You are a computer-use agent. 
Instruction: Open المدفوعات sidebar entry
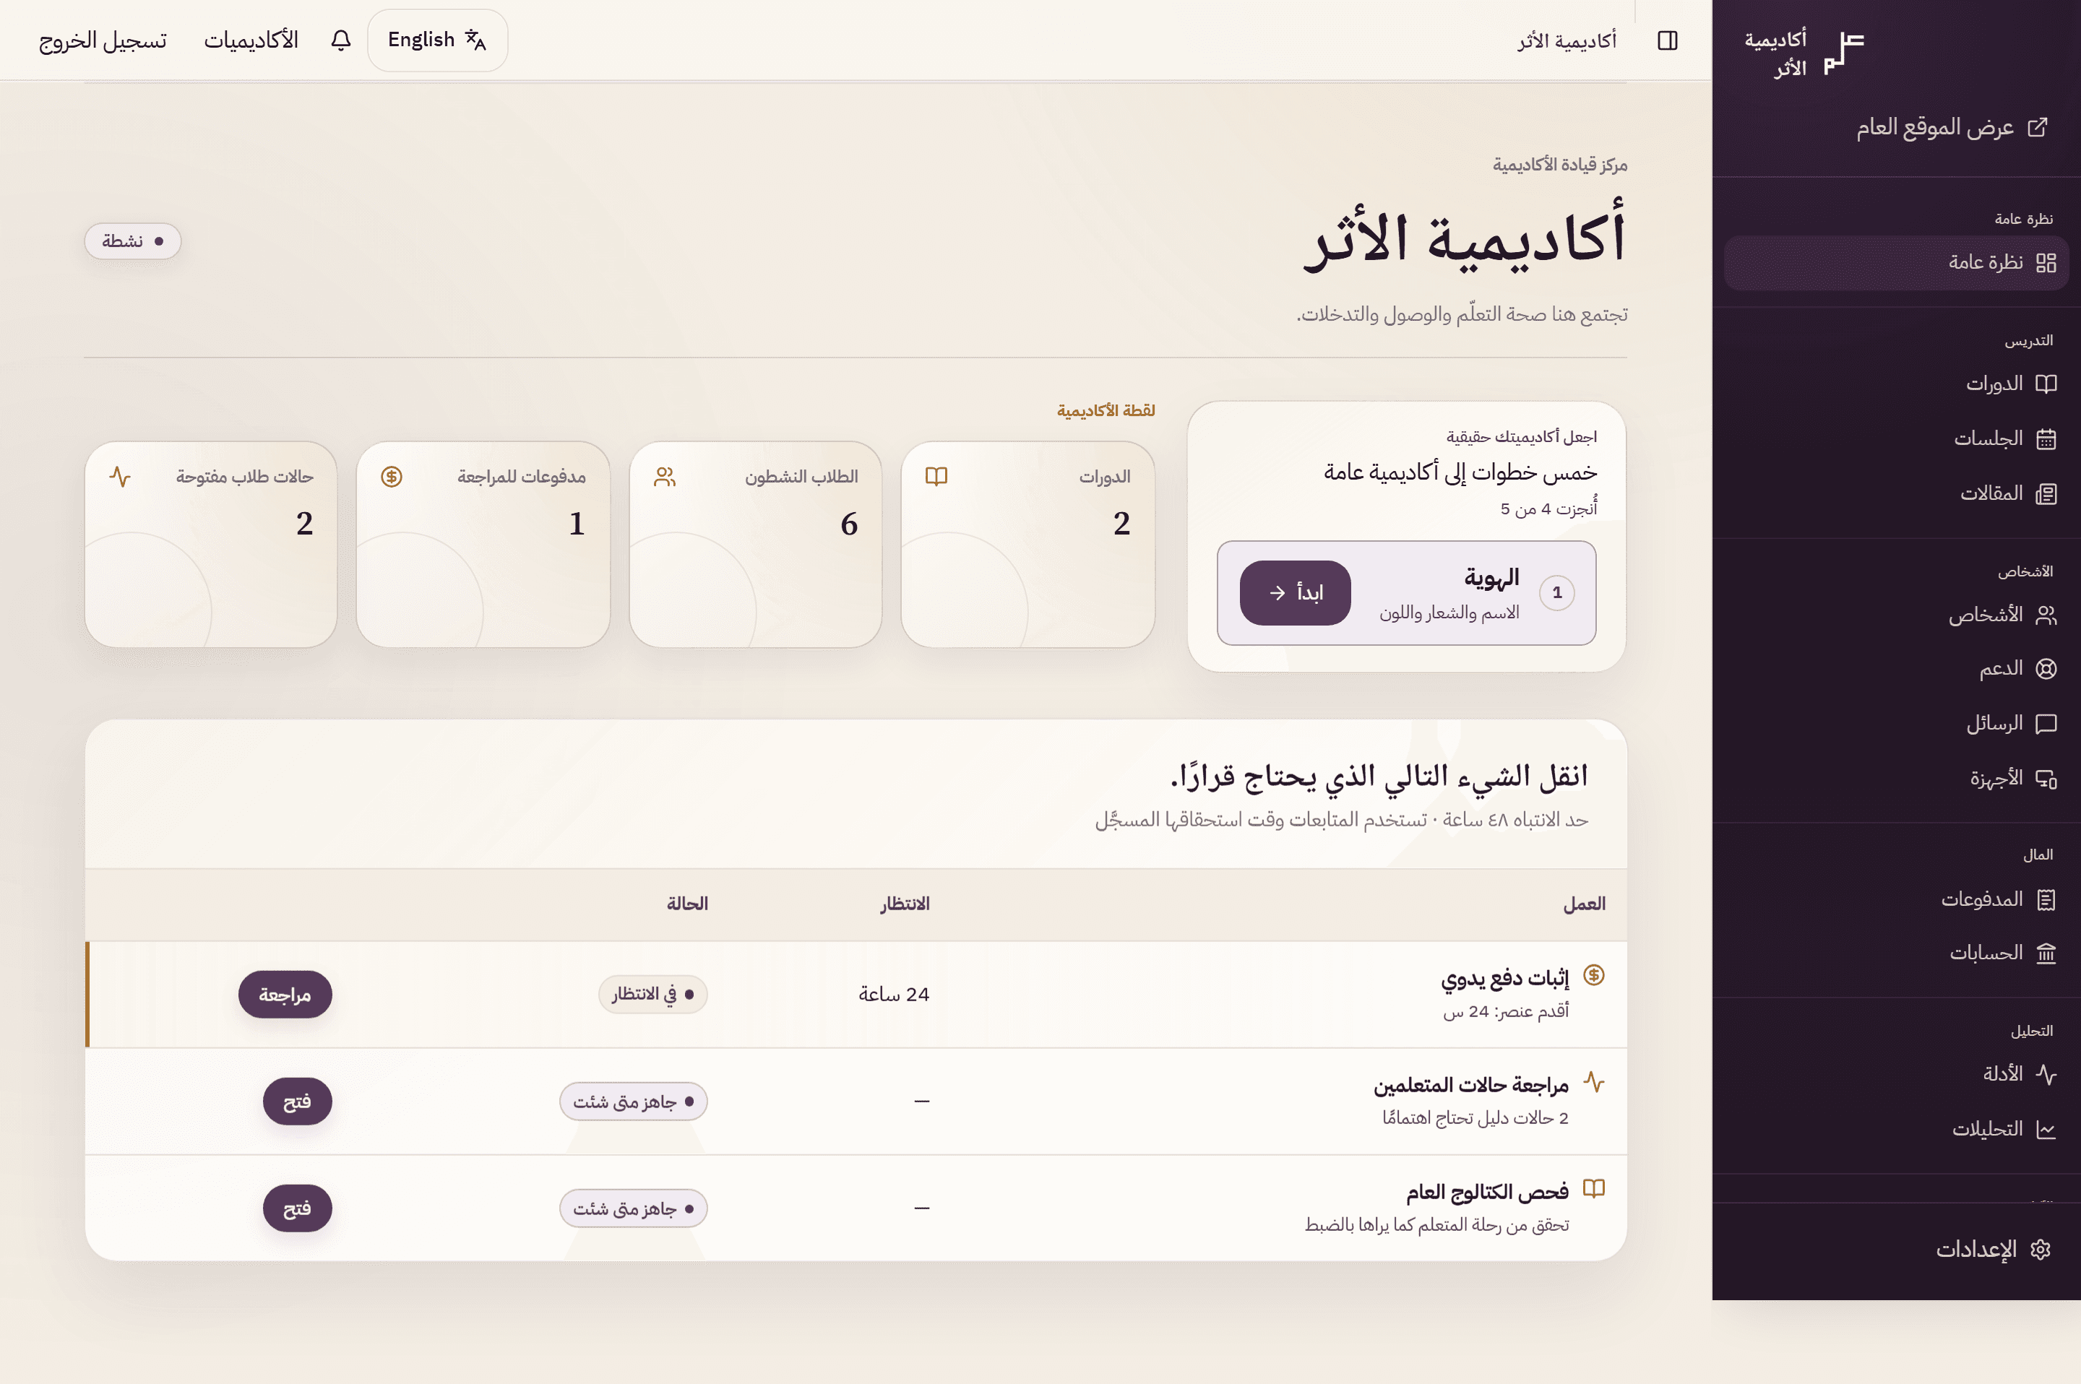coord(1895,899)
